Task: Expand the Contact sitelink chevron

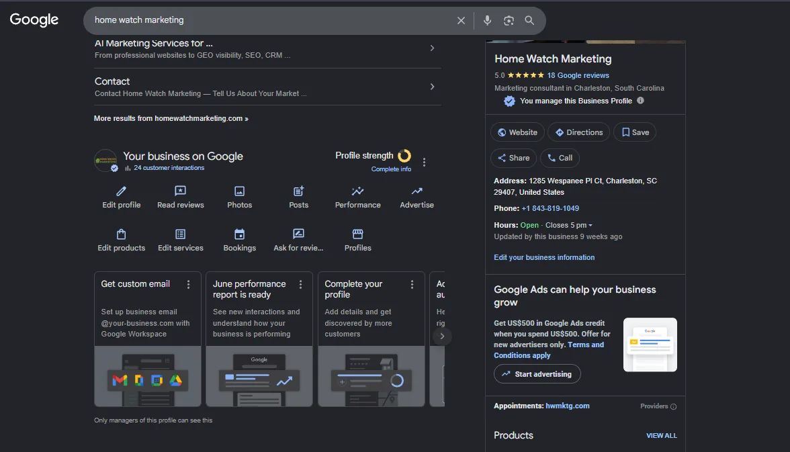Action: coord(433,87)
